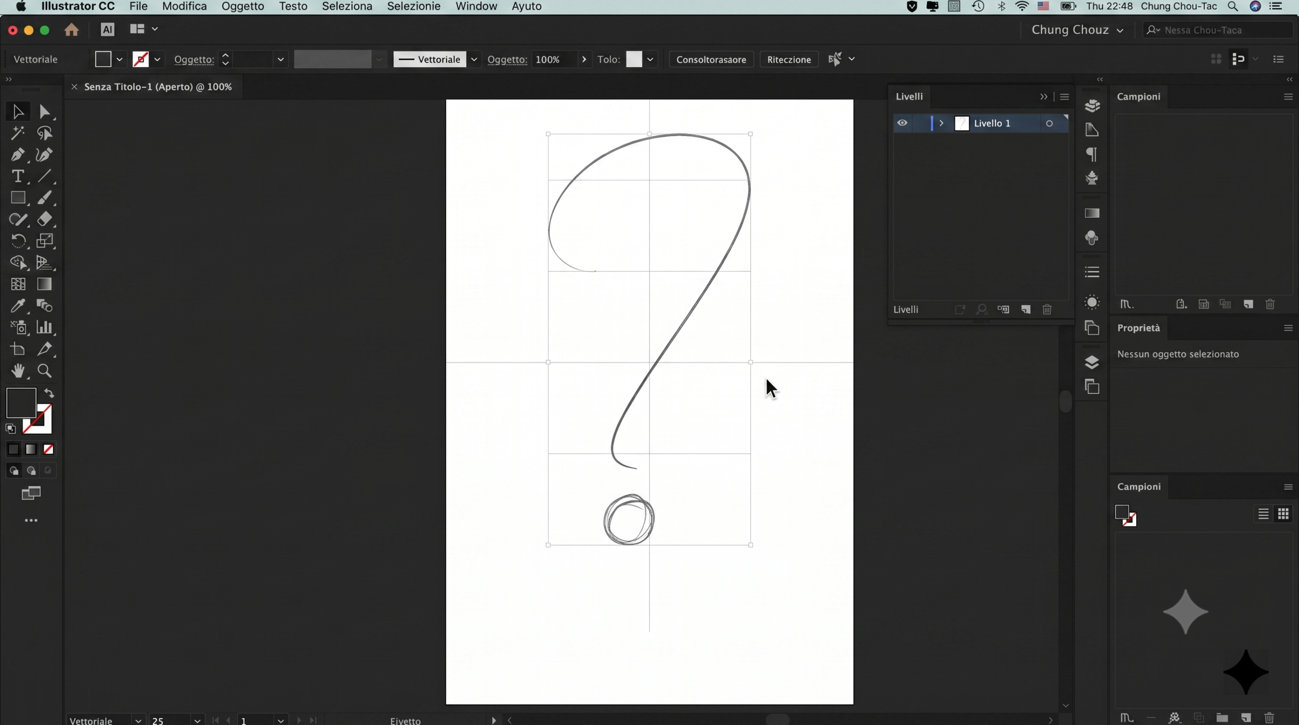The image size is (1299, 725).
Task: Switch to the Senza Titolo-1 document tab
Action: 158,87
